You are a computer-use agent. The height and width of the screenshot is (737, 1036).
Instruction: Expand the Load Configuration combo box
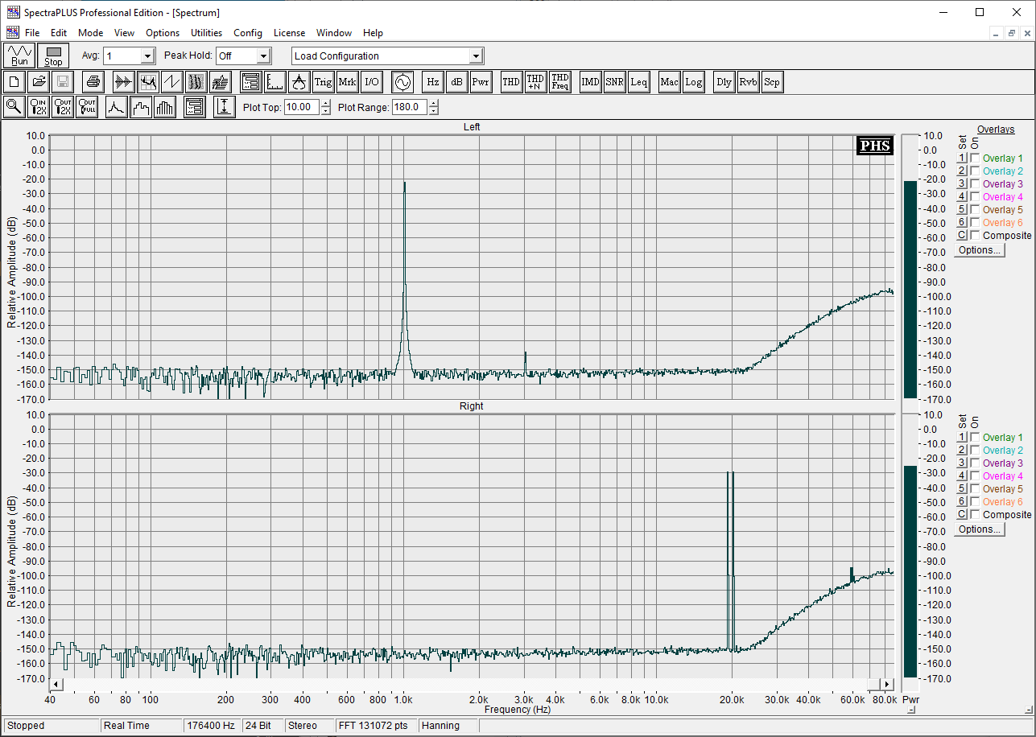pos(476,56)
